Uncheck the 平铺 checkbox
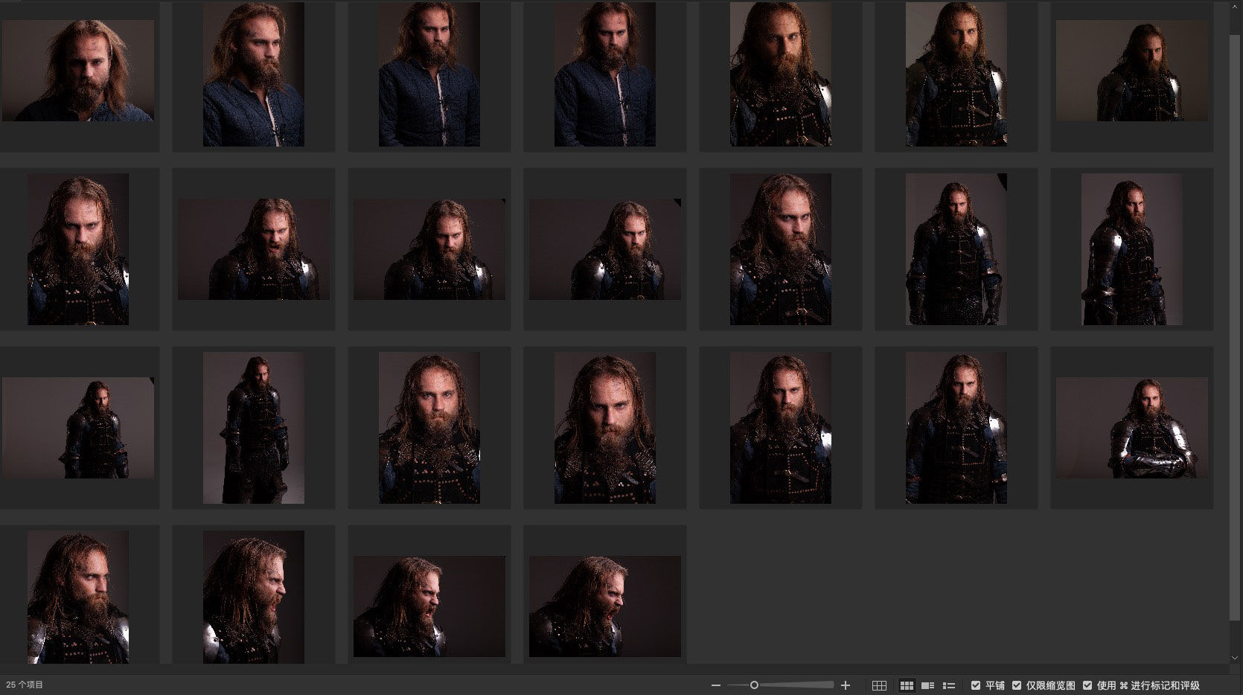1243x695 pixels. coord(976,685)
